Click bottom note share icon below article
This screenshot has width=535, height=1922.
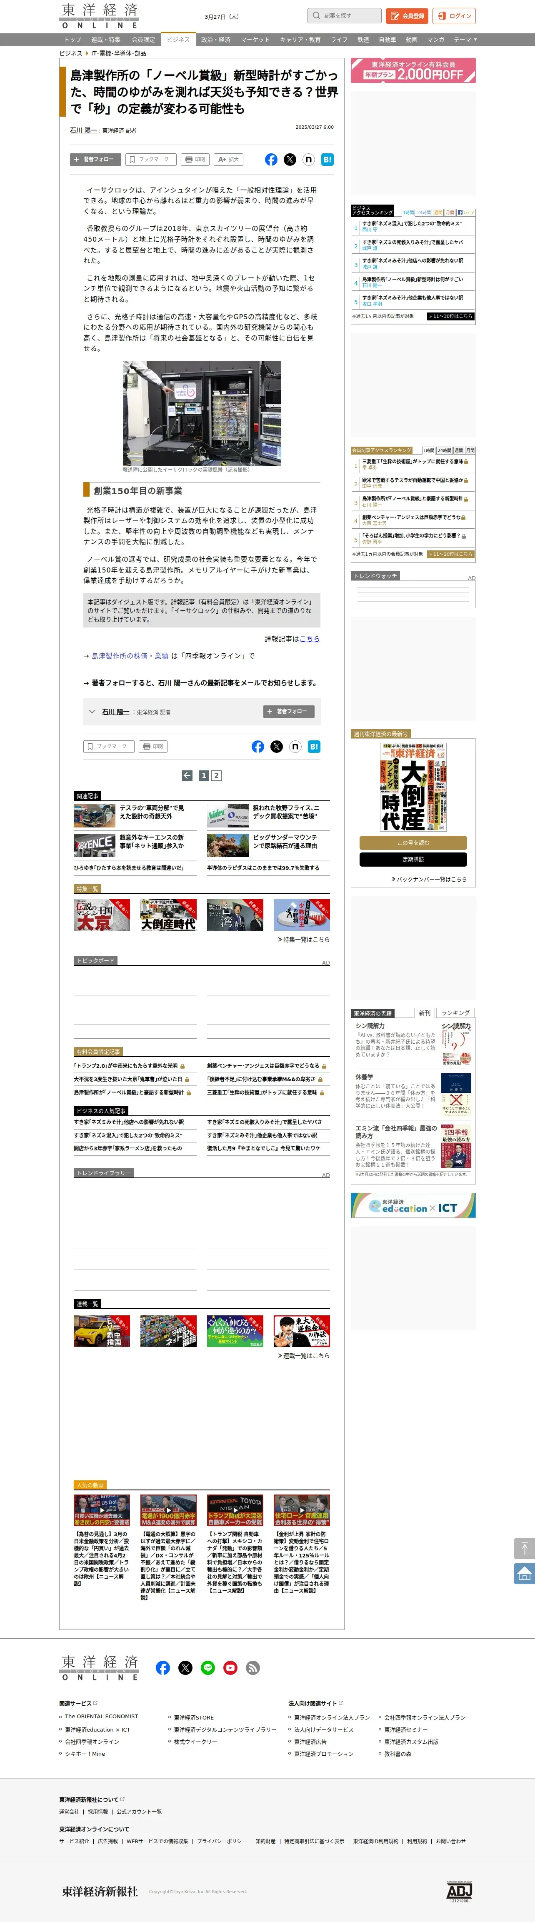[295, 746]
